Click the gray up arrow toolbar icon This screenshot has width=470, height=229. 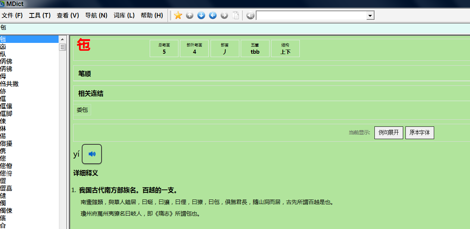190,15
